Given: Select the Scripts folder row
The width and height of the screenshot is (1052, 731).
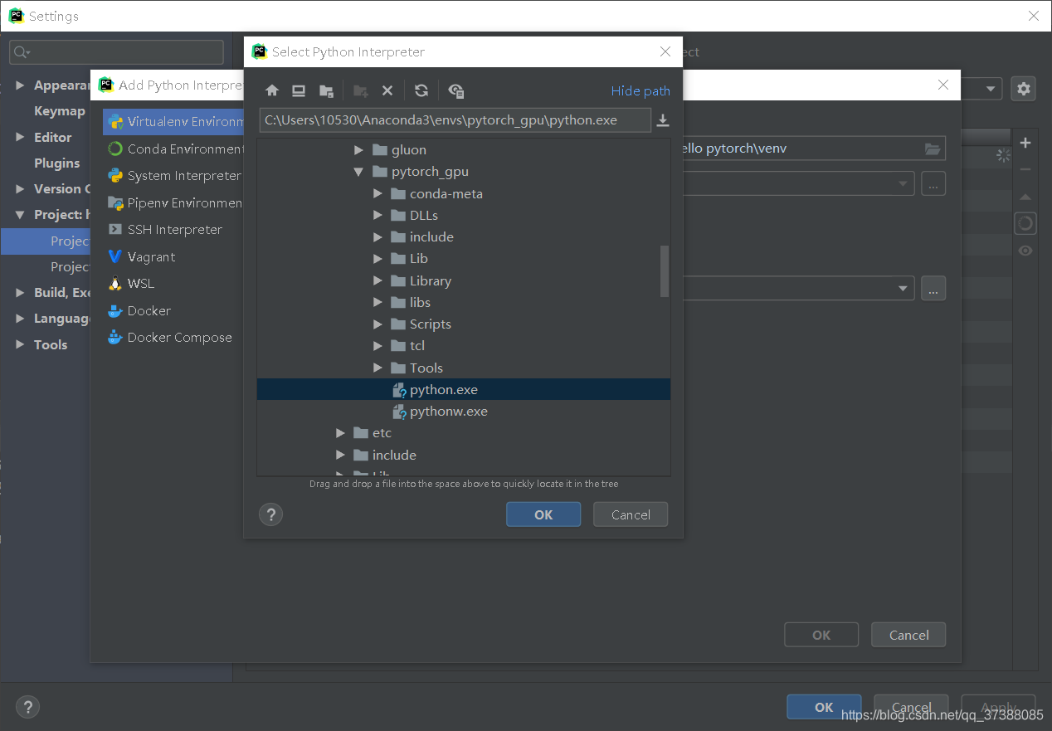Looking at the screenshot, I should tap(464, 324).
